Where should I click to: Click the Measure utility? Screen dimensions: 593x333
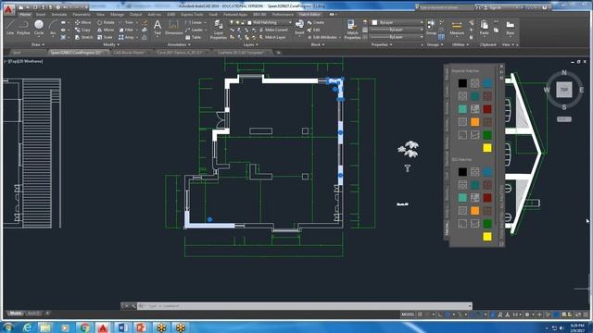pyautogui.click(x=457, y=28)
